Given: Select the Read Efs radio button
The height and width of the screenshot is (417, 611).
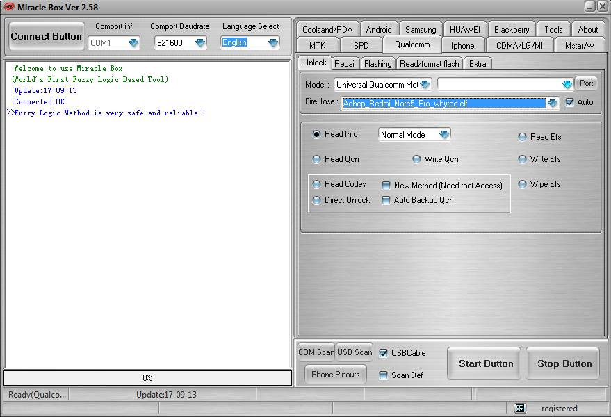Looking at the screenshot, I should 522,137.
